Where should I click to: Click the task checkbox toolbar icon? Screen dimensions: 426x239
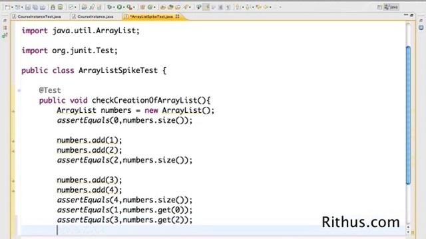point(71,7)
